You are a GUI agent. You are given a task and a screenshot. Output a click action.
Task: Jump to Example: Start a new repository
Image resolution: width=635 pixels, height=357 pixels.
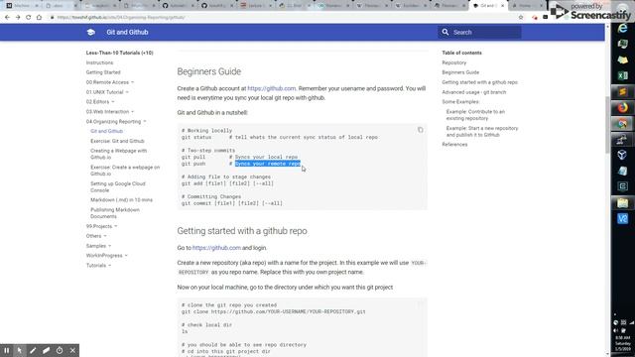pos(482,132)
